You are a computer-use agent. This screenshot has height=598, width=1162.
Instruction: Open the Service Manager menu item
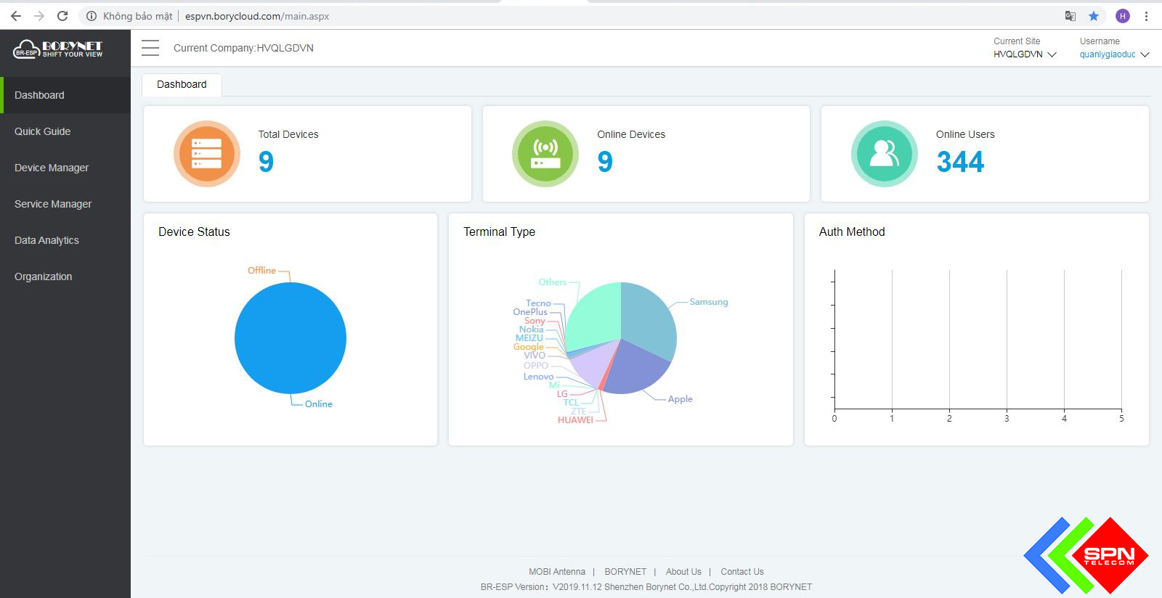click(53, 204)
